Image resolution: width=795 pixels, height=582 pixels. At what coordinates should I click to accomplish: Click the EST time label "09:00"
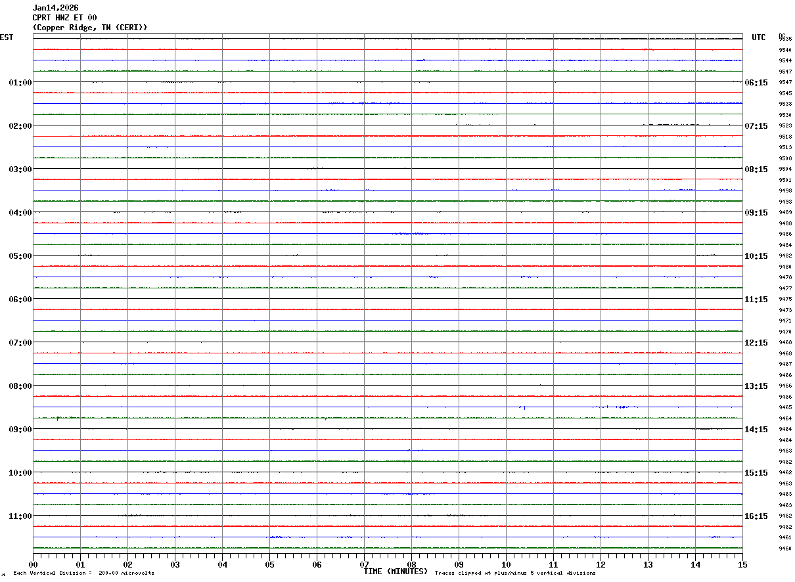pyautogui.click(x=20, y=430)
